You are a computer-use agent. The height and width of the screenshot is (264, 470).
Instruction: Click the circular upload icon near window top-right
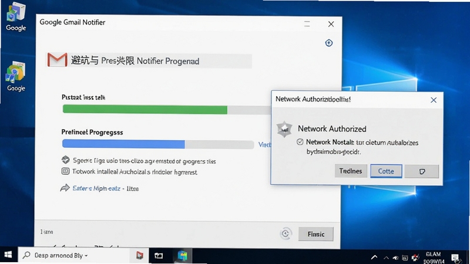point(329,43)
